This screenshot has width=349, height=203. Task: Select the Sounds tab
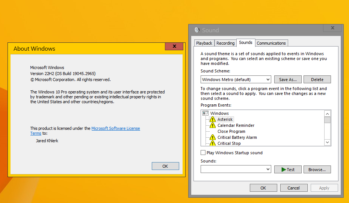pos(246,42)
